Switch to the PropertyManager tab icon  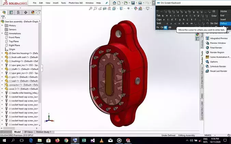(x=11, y=12)
